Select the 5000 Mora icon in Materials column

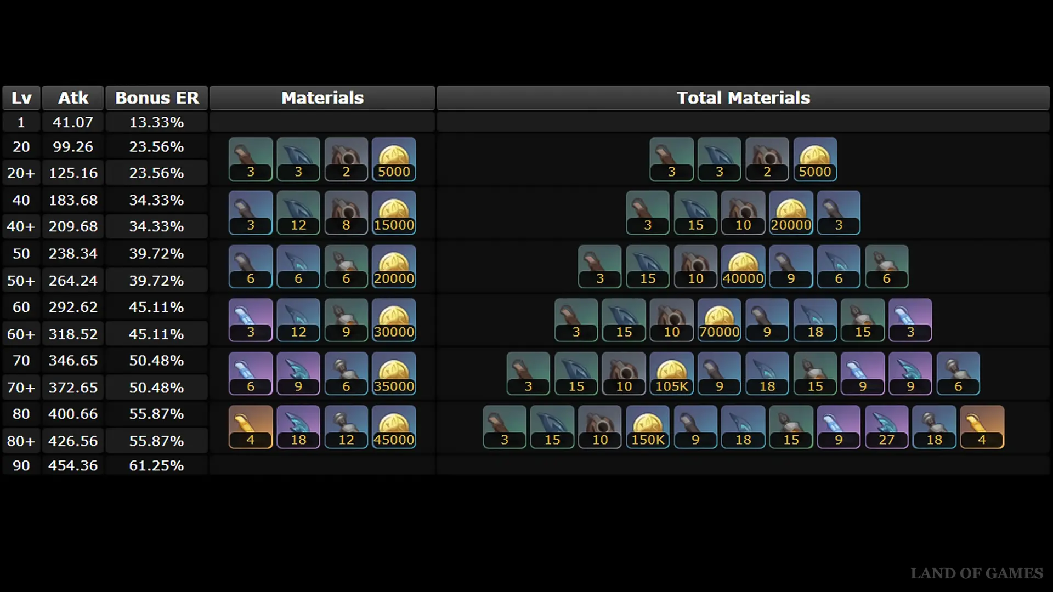pos(394,159)
